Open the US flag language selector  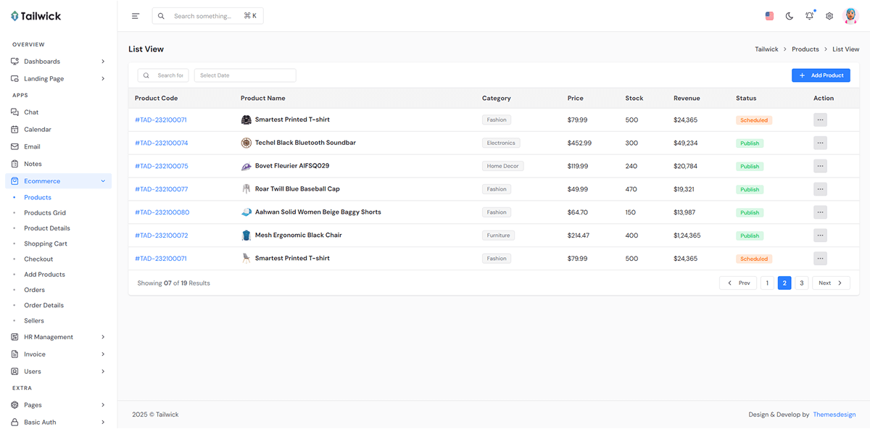click(769, 16)
